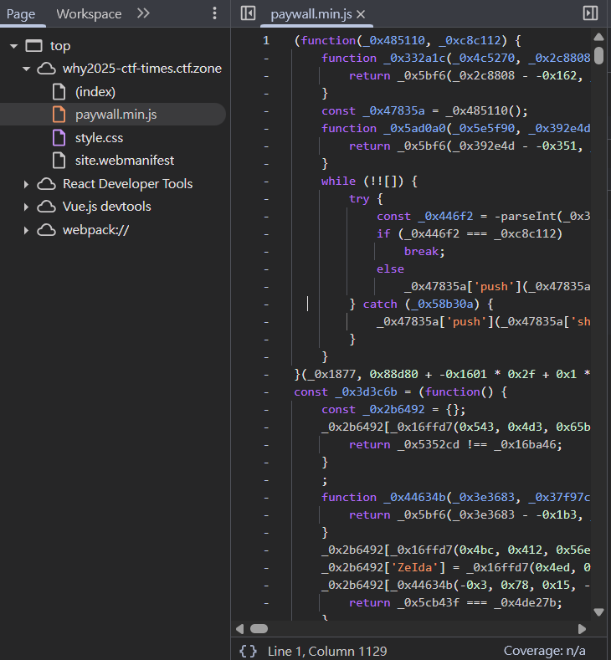Click the cloud icon for webpack://
The width and height of the screenshot is (611, 660).
click(47, 229)
